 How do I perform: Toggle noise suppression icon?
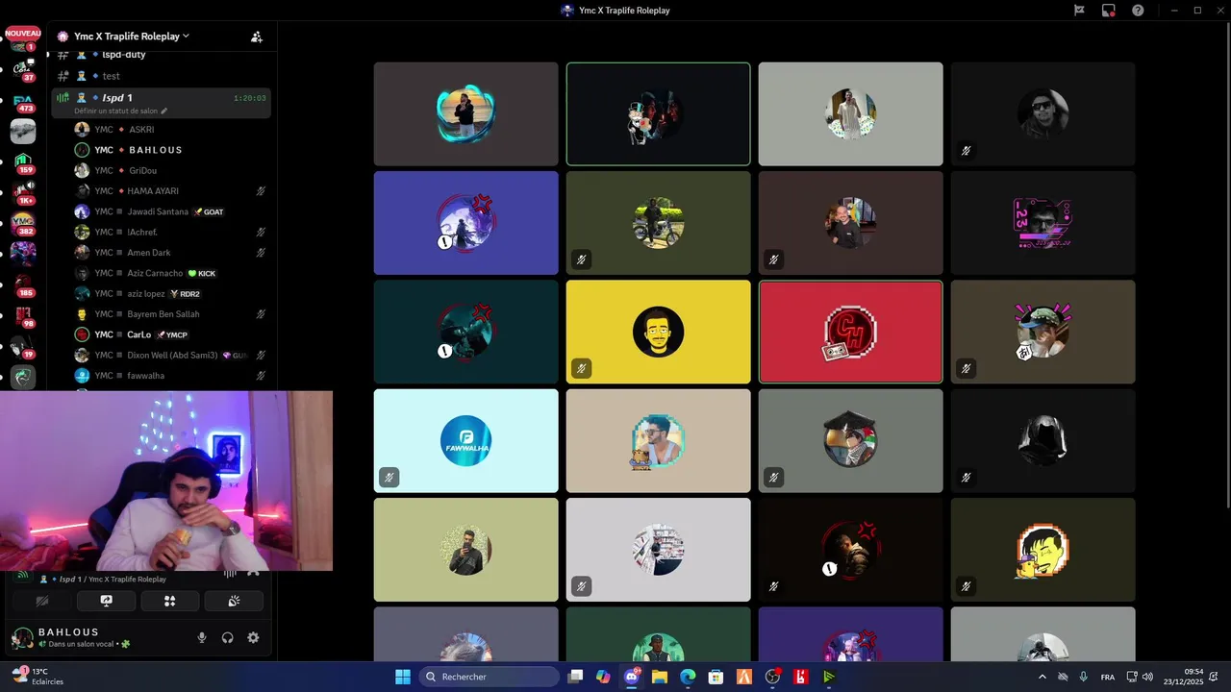click(230, 574)
